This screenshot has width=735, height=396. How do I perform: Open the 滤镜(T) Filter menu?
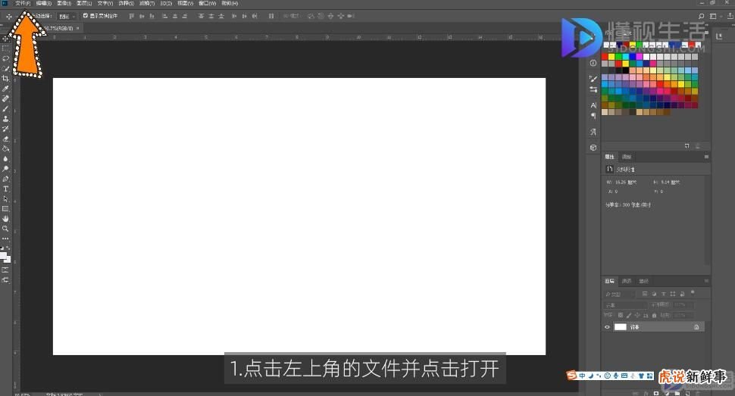(147, 3)
